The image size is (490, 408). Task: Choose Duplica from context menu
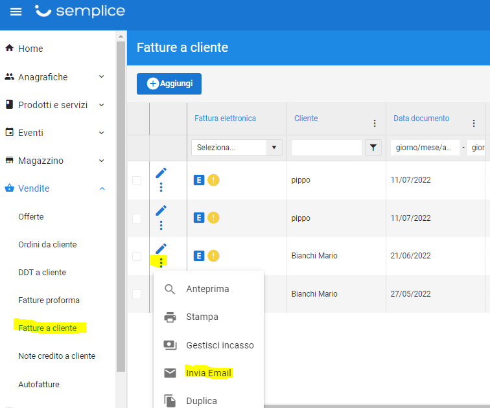209,401
